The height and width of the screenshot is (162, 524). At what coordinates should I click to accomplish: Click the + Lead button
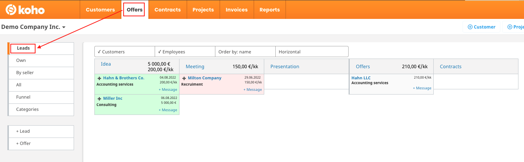click(x=41, y=131)
